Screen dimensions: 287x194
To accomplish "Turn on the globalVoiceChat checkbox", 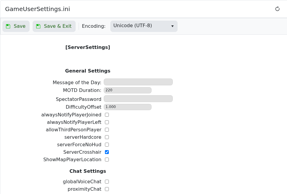I will pos(107,181).
